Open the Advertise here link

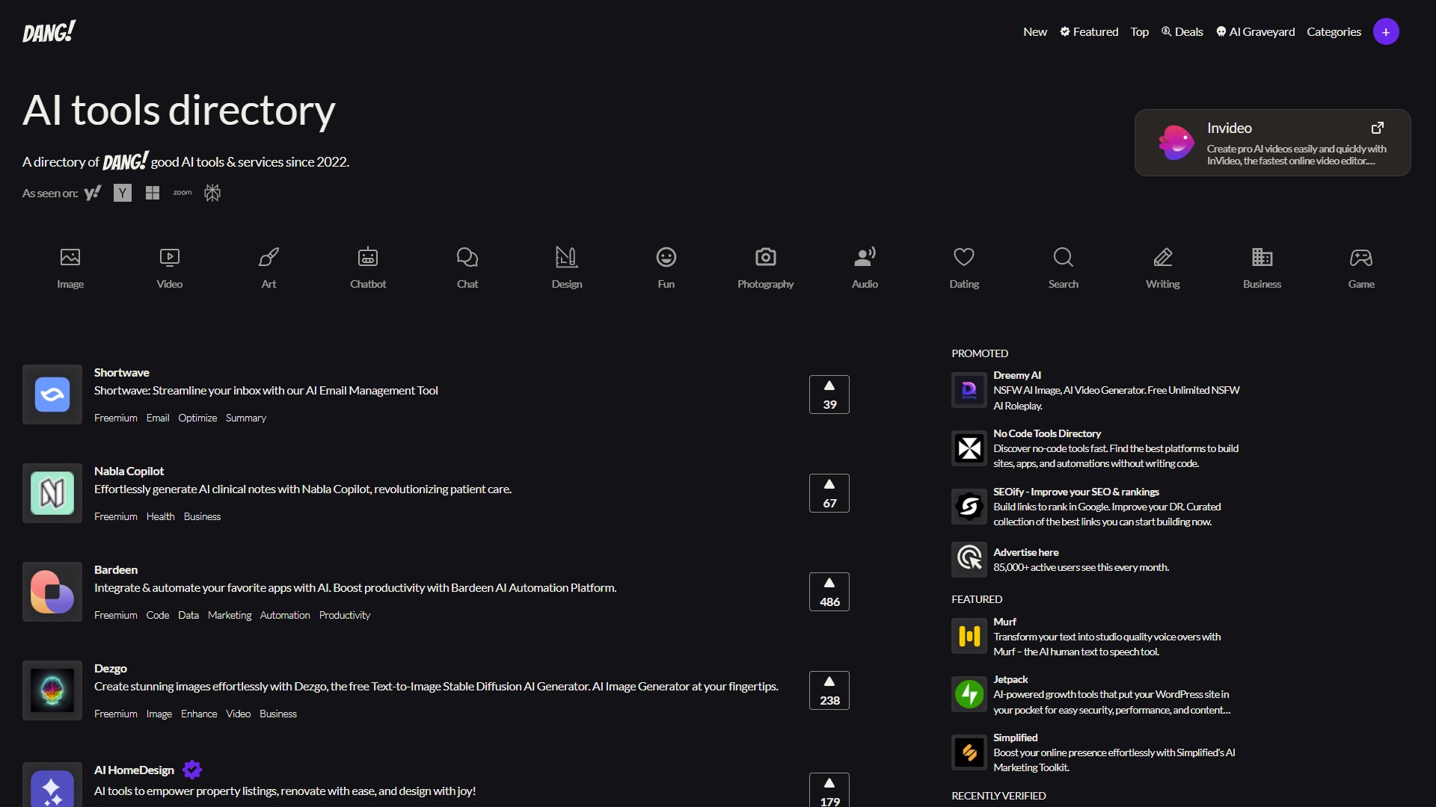1025,552
